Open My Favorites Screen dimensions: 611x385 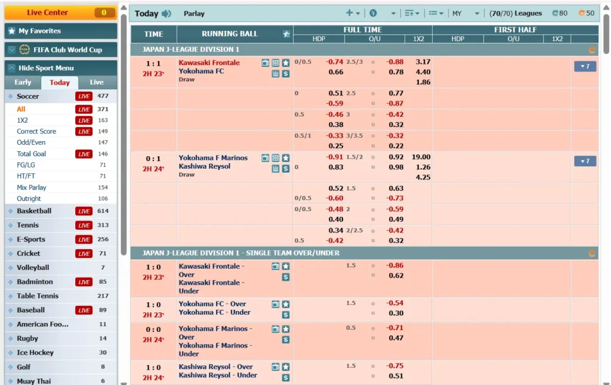61,31
